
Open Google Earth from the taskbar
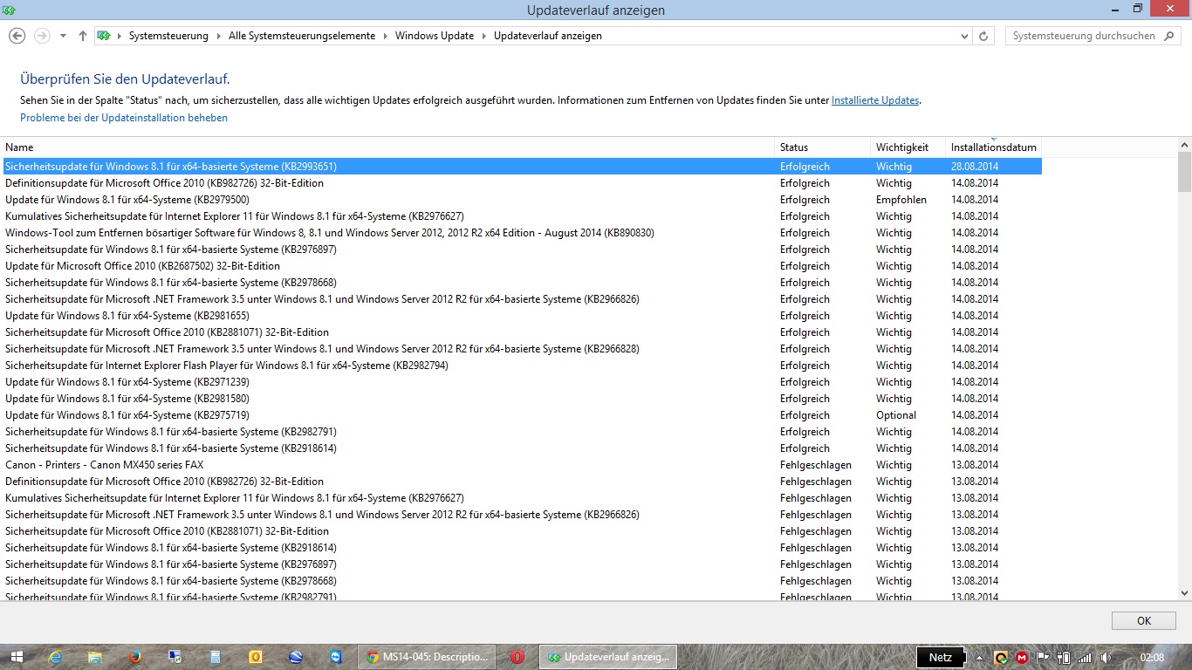click(296, 657)
